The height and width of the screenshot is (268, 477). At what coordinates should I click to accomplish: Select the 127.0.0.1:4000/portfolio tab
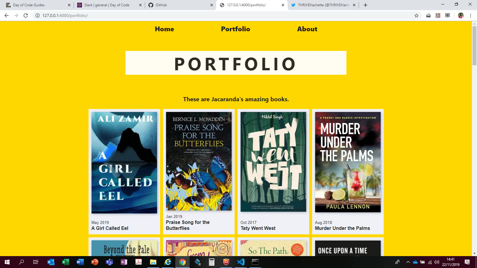coord(252,5)
